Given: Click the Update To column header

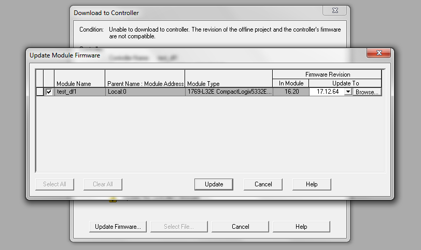Looking at the screenshot, I should click(x=345, y=83).
